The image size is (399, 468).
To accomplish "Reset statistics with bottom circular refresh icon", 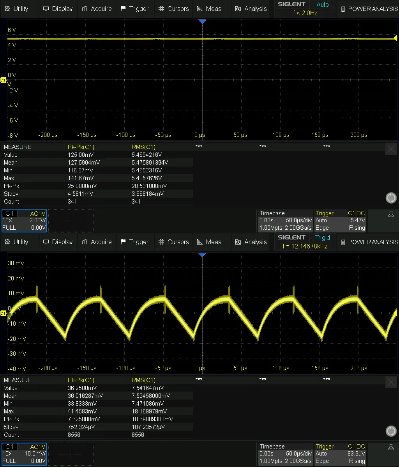I will pos(391,431).
